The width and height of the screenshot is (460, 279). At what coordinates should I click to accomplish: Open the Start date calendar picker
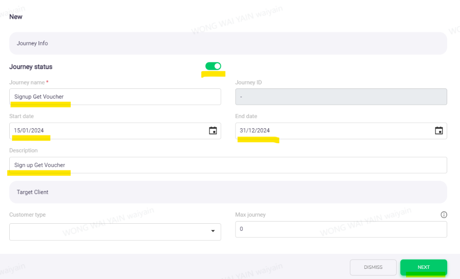pos(213,130)
